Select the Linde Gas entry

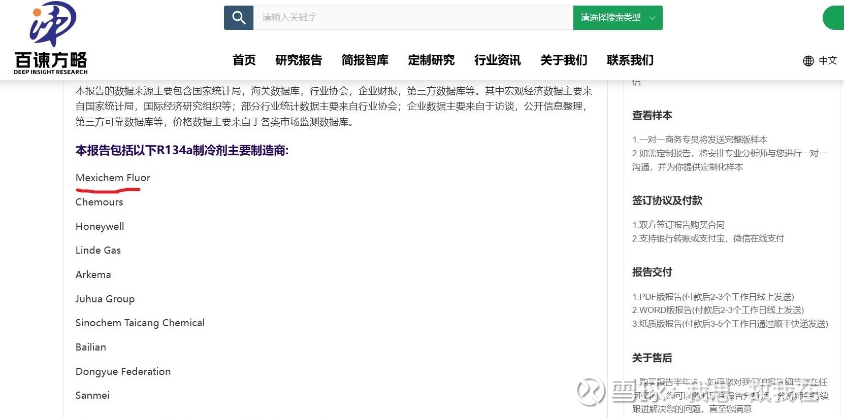pyautogui.click(x=99, y=250)
